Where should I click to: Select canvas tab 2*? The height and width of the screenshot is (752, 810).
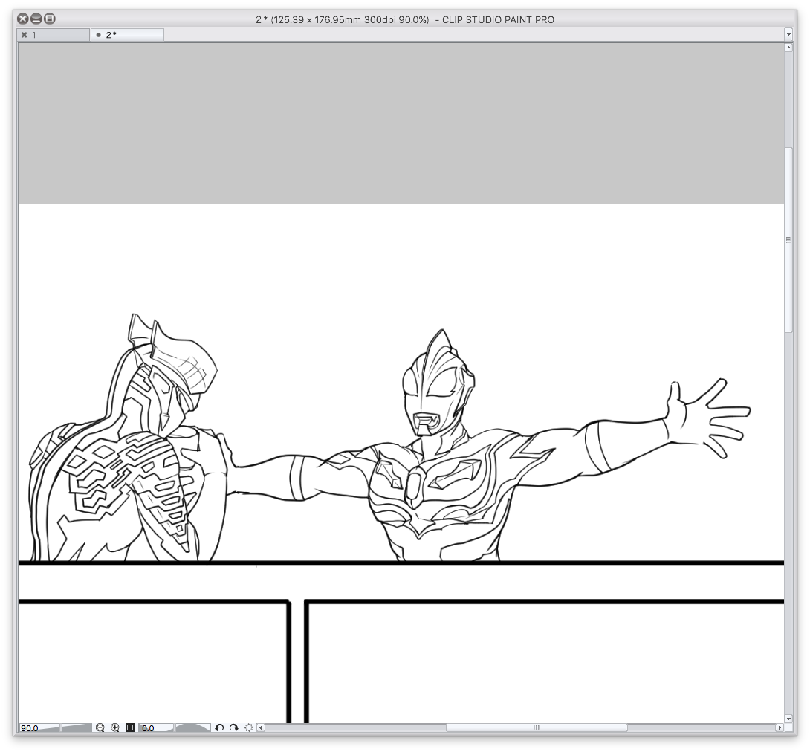128,35
